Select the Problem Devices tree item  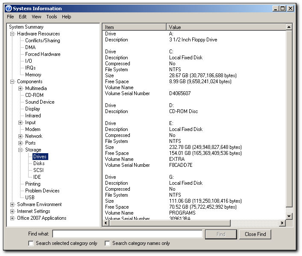42,191
